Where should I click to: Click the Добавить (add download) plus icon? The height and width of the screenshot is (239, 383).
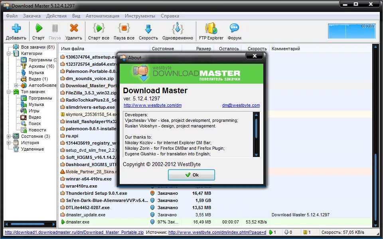(x=16, y=28)
